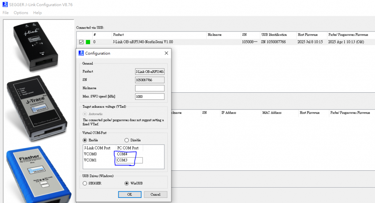Click the COM4 PC COM port cell

click(122, 154)
